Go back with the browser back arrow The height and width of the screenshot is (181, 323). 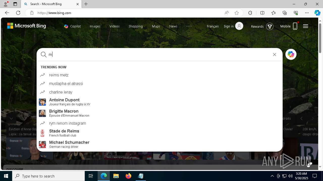7,13
